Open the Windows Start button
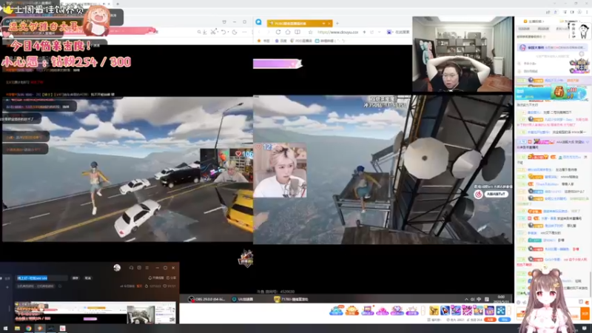The width and height of the screenshot is (592, 333). [5, 329]
